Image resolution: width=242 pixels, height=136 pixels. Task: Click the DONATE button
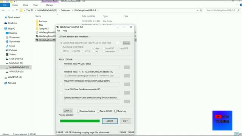tap(68, 111)
